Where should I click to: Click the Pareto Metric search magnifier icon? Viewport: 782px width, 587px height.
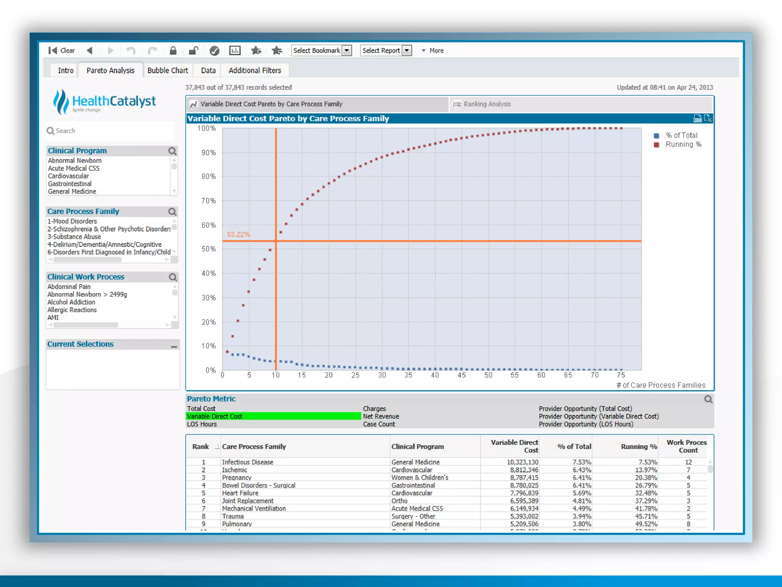click(708, 399)
